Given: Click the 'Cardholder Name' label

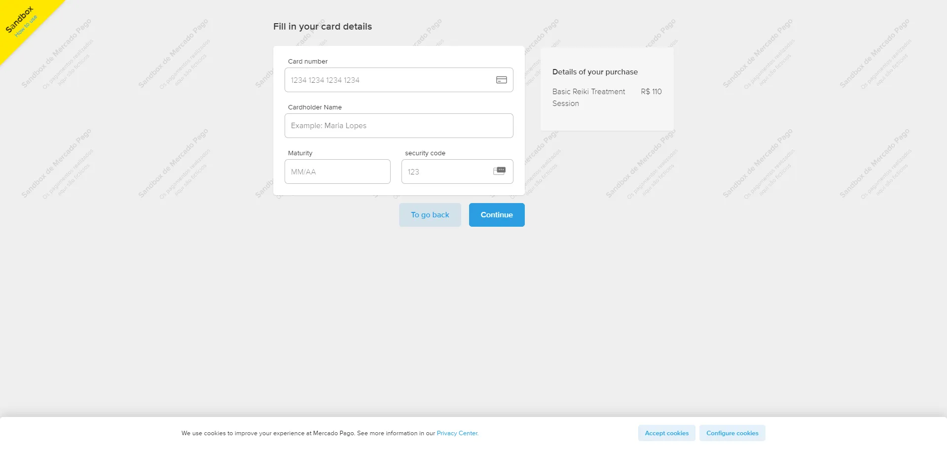Looking at the screenshot, I should click(x=315, y=107).
